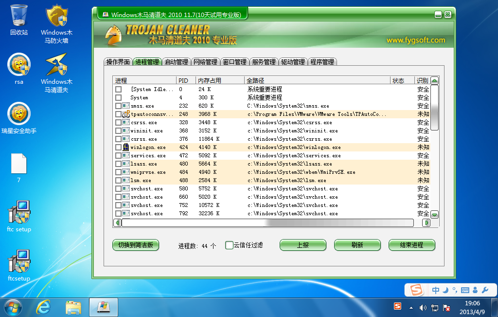
Task: Click the Action Center flag icon
Action: 446,307
